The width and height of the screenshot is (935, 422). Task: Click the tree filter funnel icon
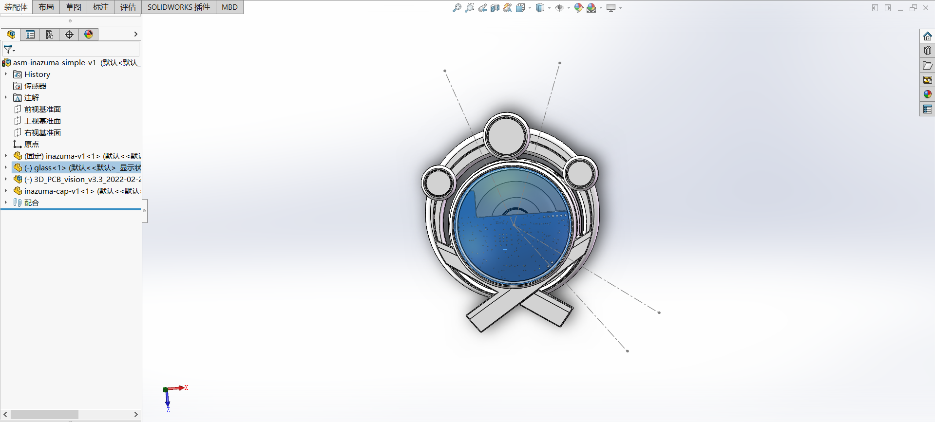[x=9, y=49]
